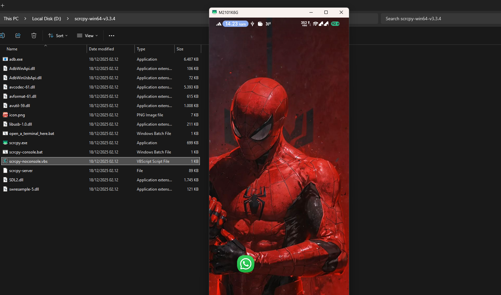Screen dimensions: 501x295
Task: Open the three-dot See more menu
Action: coord(112,35)
